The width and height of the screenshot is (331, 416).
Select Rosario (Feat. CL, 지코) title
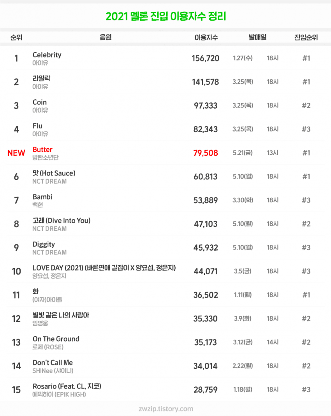pyautogui.click(x=67, y=386)
